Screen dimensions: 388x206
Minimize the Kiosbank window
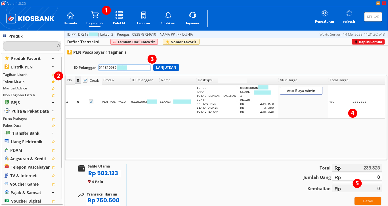pos(378,3)
